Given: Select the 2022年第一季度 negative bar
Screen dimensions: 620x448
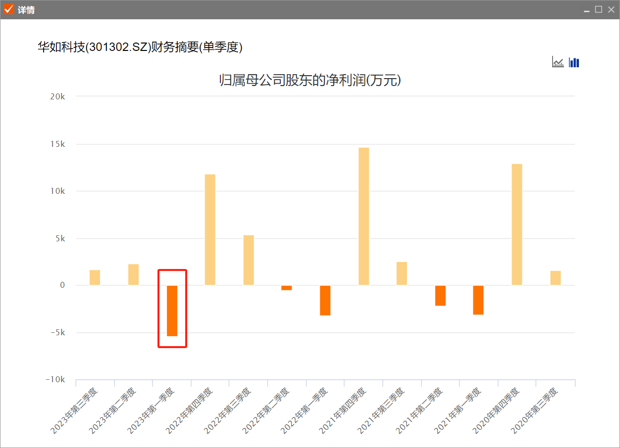Looking at the screenshot, I should point(325,300).
